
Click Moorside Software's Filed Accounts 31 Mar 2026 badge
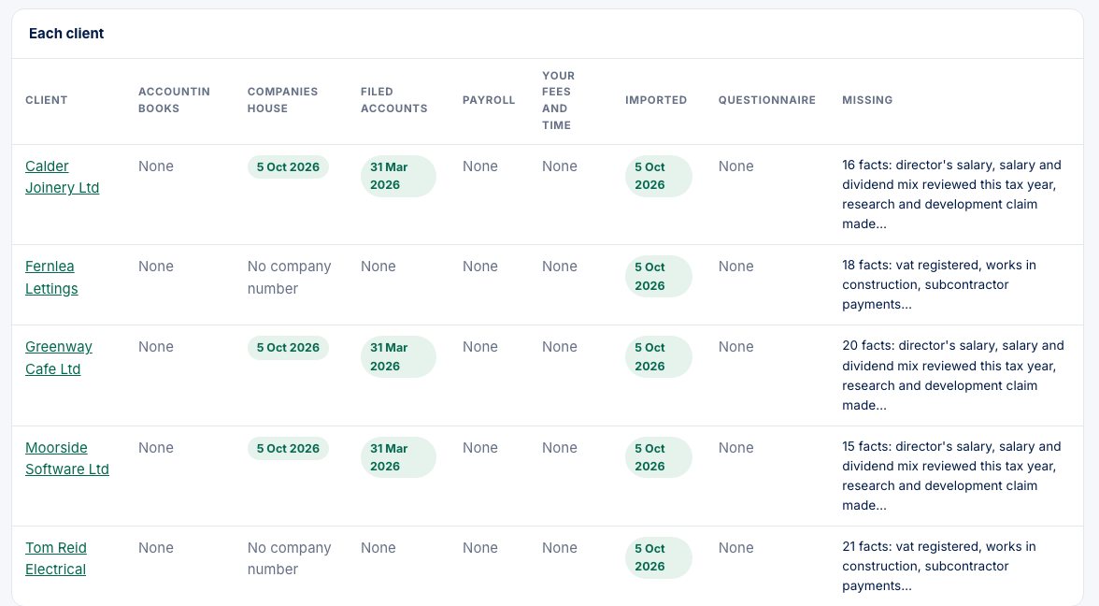(398, 457)
